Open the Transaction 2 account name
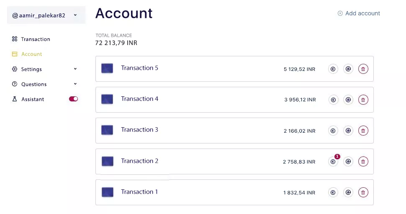The width and height of the screenshot is (406, 214). pos(139,161)
